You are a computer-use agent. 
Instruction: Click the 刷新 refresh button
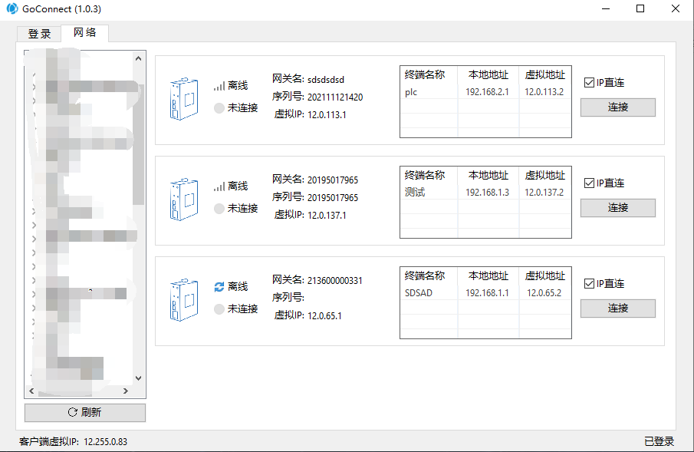click(84, 412)
